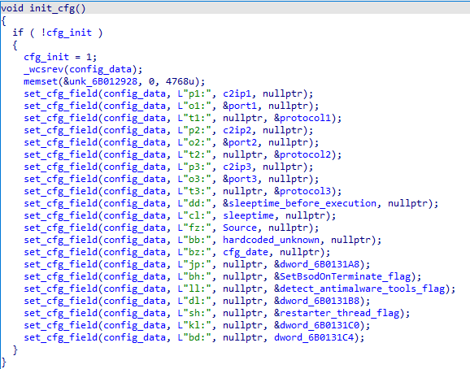Click the dword_6B0131B8 reference
Viewport: 470px width, 369px height.
pos(320,301)
